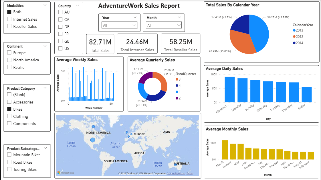321x180 pixels.
Task: Select US country checkbox
Action: (60, 48)
